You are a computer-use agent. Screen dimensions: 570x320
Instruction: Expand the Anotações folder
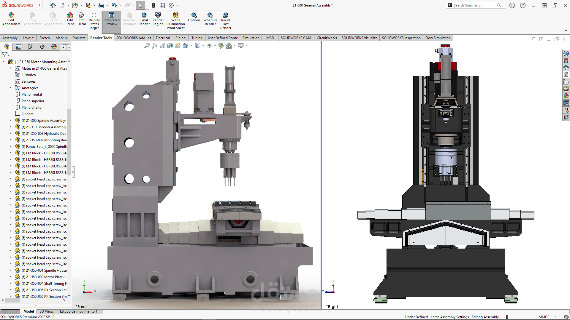tap(10, 88)
